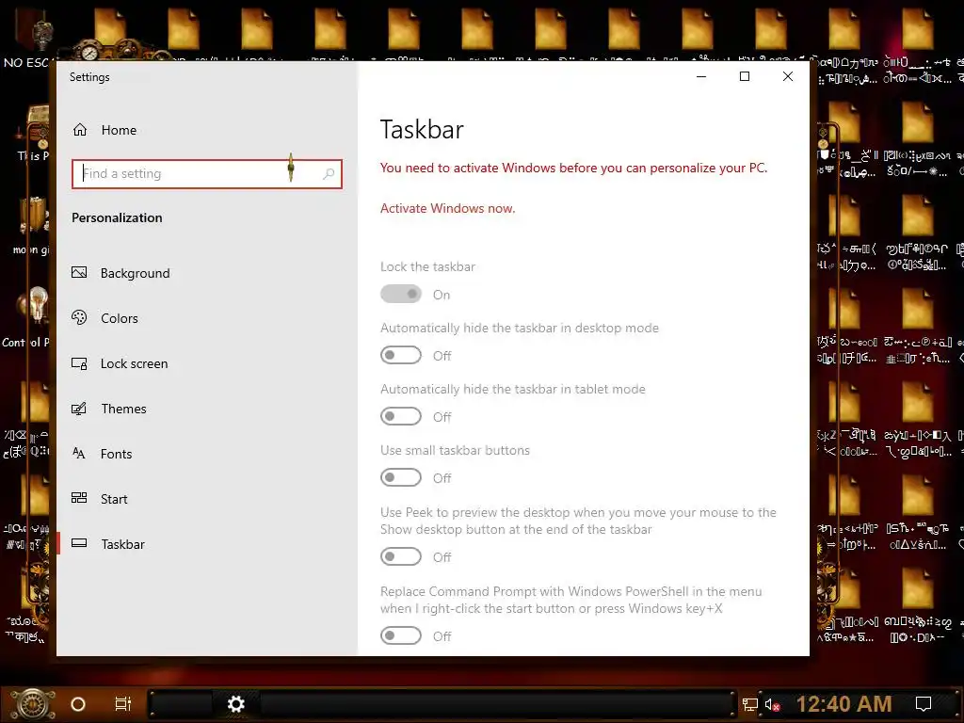The height and width of the screenshot is (723, 964).
Task: Maximize the Settings window
Action: [745, 76]
